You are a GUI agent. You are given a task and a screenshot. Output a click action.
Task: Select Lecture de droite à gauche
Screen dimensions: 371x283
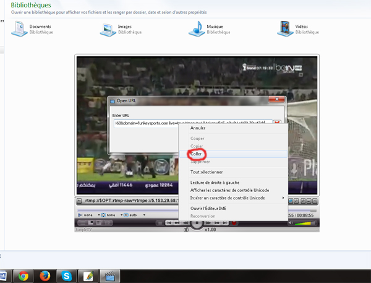pos(233,183)
